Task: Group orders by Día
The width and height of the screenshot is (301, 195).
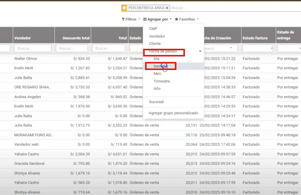Action: 156,58
